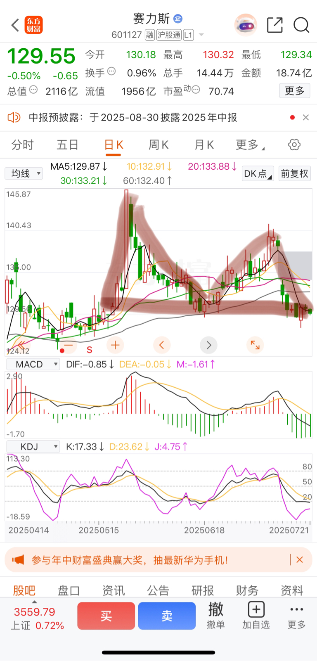Viewport: 317px width, 661px height.
Task: Expand the 更多 chart period menu
Action: tap(250, 145)
